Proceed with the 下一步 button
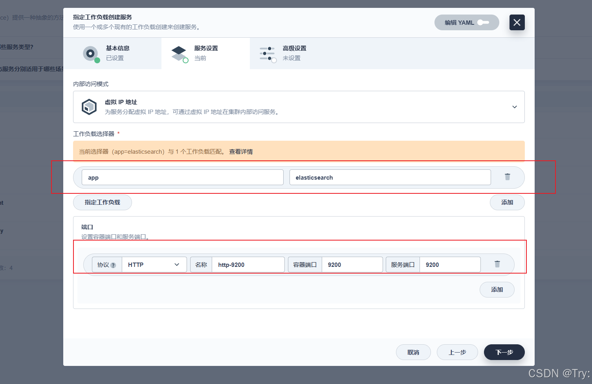This screenshot has height=384, width=592. coord(504,352)
